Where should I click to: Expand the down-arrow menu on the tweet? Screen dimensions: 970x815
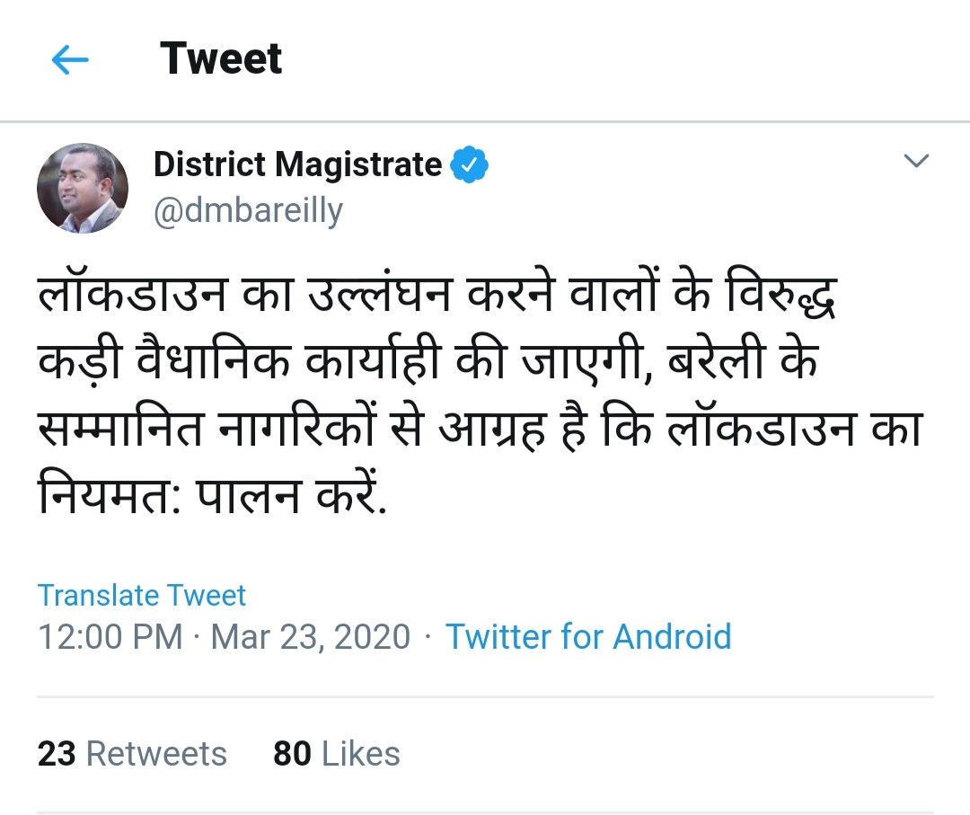pyautogui.click(x=917, y=162)
